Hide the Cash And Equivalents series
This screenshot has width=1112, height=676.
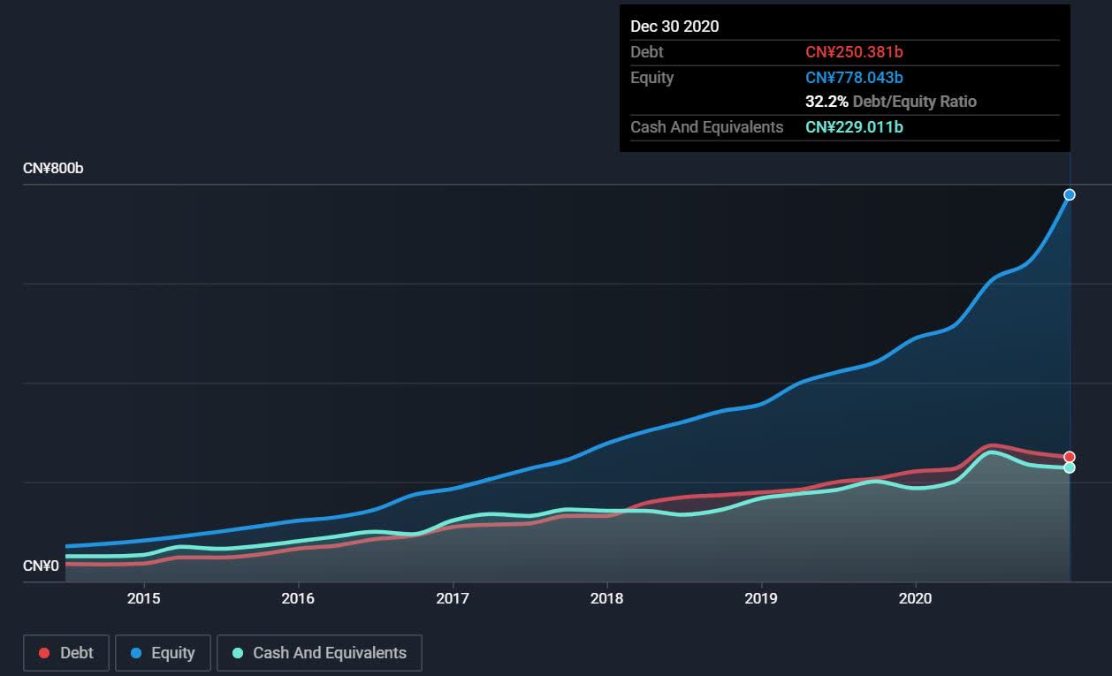(319, 653)
